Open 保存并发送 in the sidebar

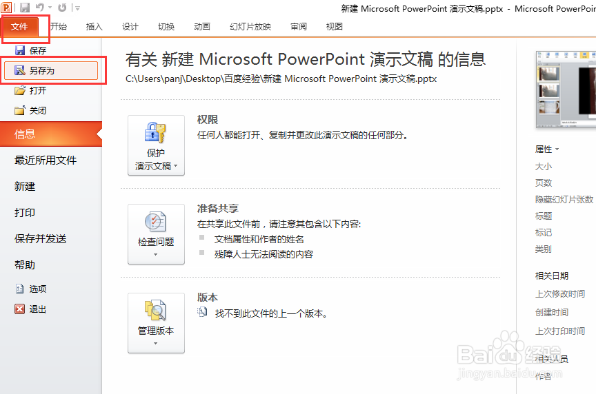coord(40,239)
